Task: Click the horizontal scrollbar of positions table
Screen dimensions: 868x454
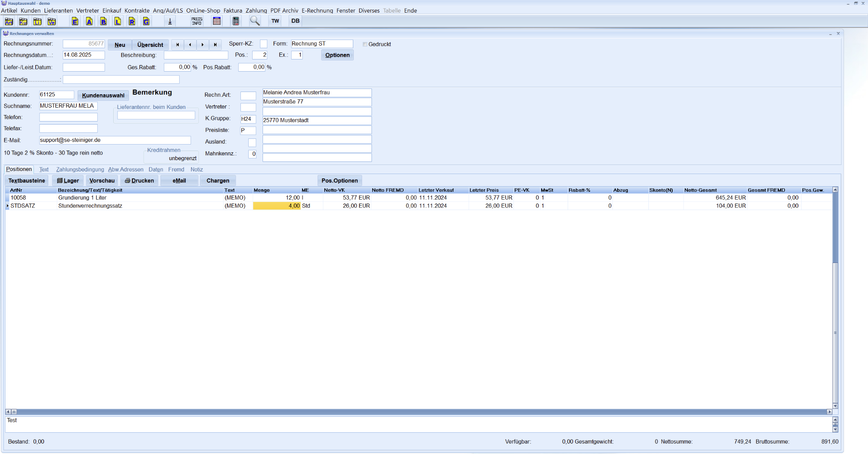Action: [x=419, y=412]
